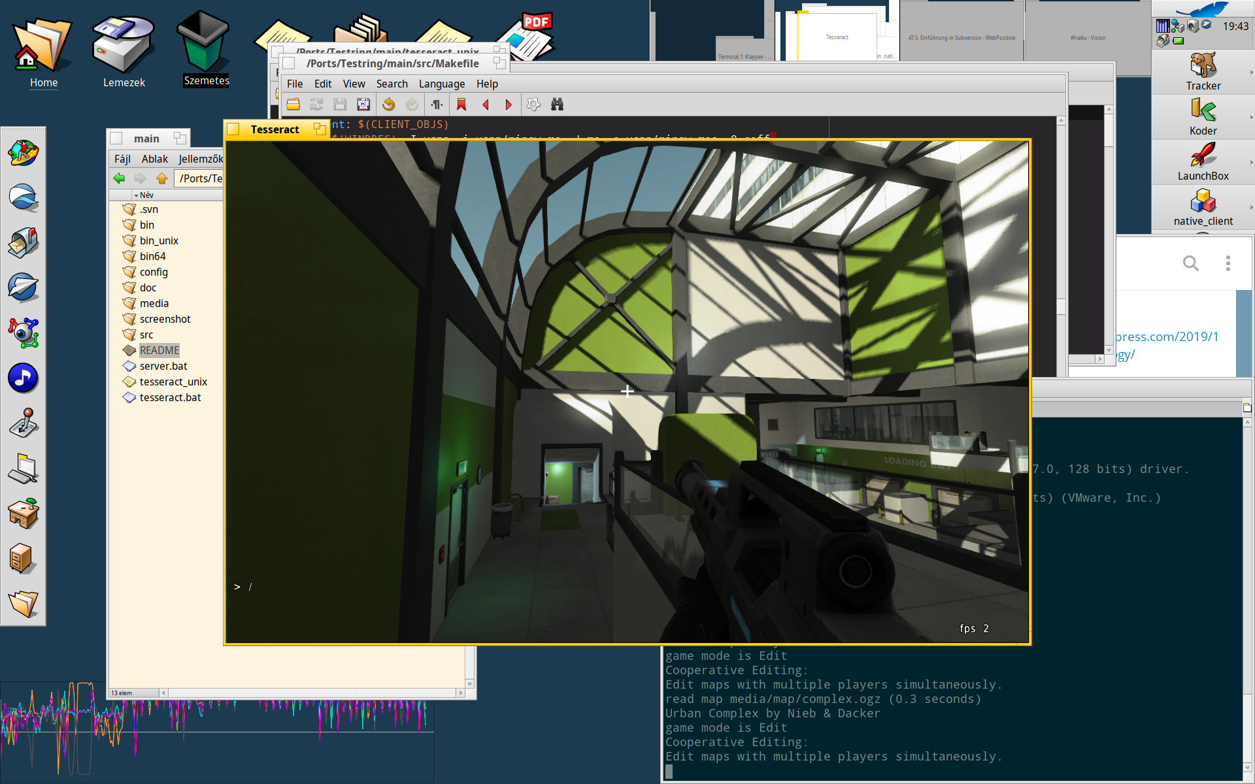Click the Reload icon in Koder toolbar
The height and width of the screenshot is (784, 1255).
[x=316, y=105]
